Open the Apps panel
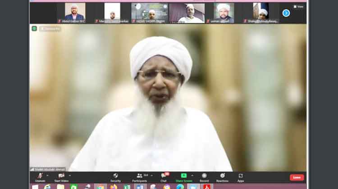This screenshot has width=338, height=189. coord(241,176)
